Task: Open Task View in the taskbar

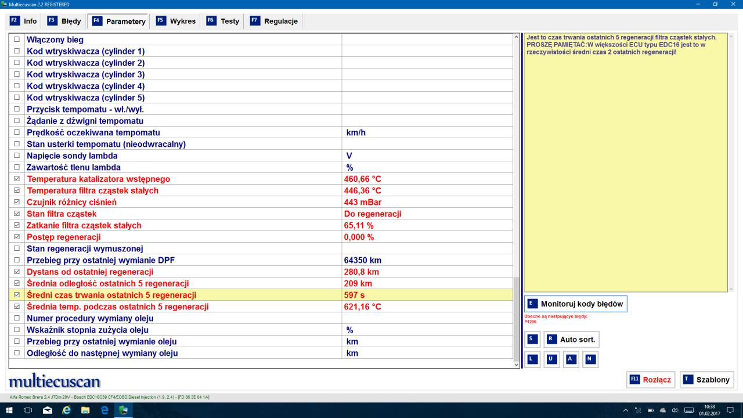Action: 28,410
